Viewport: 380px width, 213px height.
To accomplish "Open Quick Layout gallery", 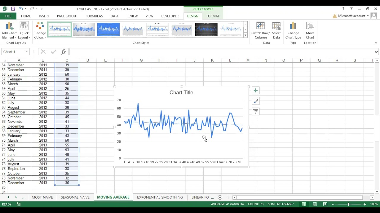I will click(x=24, y=30).
